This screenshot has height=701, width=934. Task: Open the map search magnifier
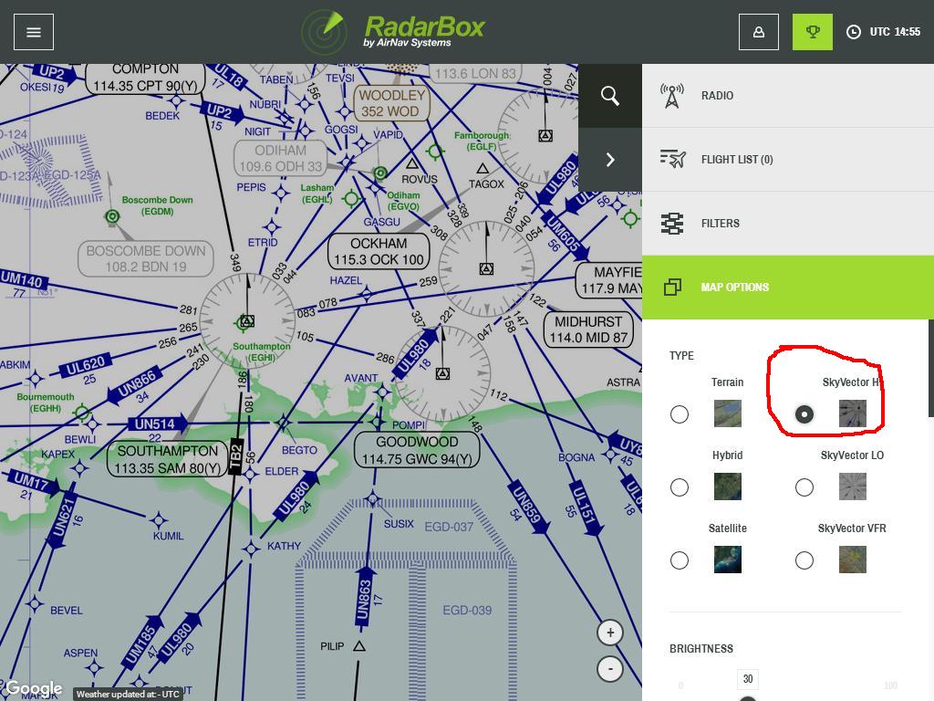(x=610, y=95)
